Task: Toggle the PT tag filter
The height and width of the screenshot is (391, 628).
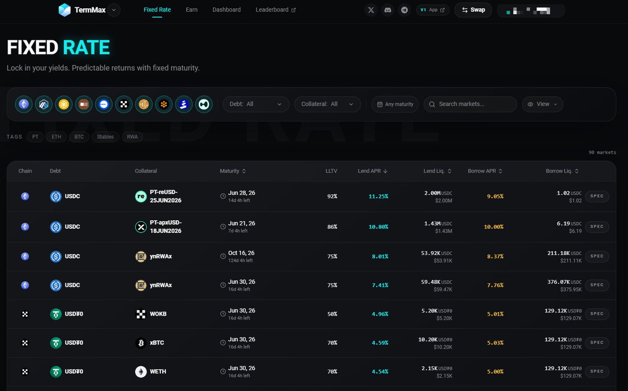Action: point(35,137)
